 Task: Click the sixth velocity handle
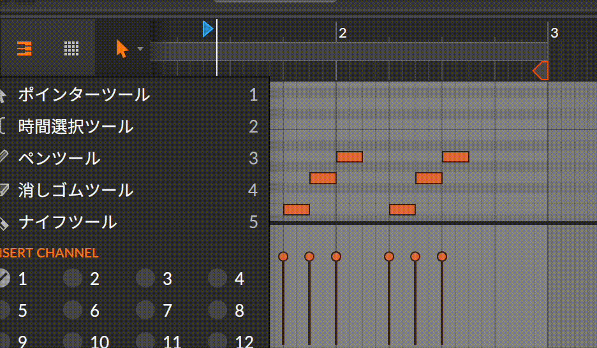(441, 256)
